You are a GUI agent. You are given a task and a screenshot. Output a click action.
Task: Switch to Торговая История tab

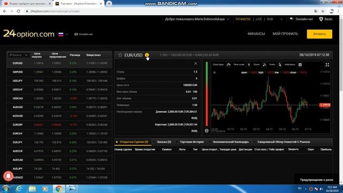coord(192,142)
